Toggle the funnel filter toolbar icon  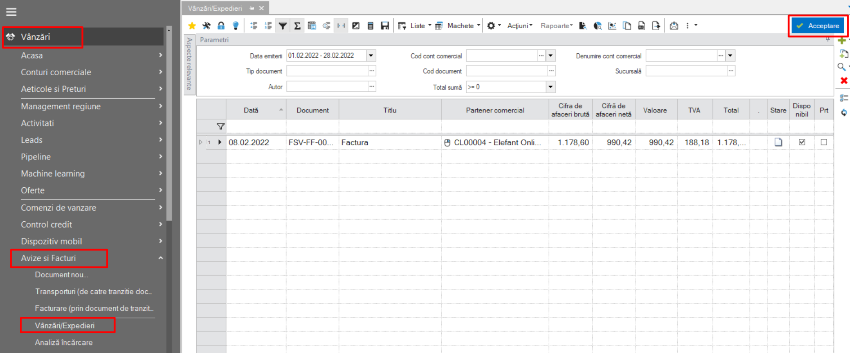coord(283,26)
